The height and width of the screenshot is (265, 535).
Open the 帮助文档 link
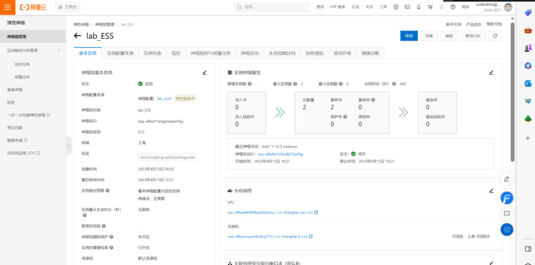(x=494, y=24)
